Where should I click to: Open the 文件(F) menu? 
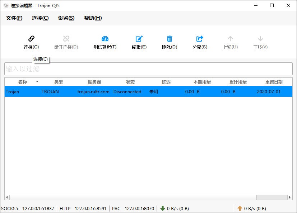click(x=14, y=18)
